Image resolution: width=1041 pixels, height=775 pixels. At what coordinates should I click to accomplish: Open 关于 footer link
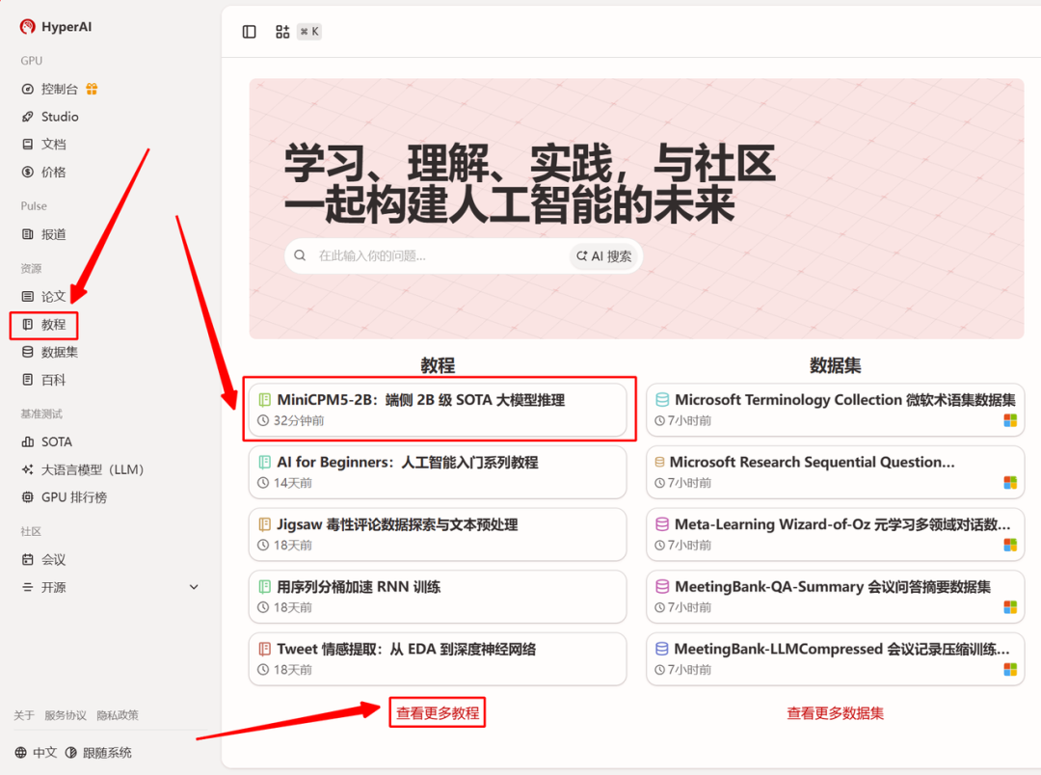pyautogui.click(x=24, y=715)
